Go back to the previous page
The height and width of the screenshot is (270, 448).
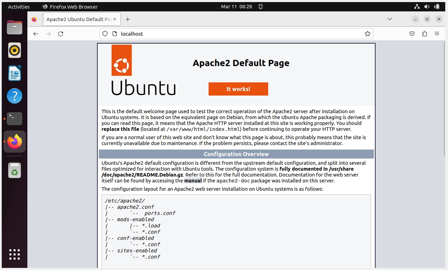(35, 34)
